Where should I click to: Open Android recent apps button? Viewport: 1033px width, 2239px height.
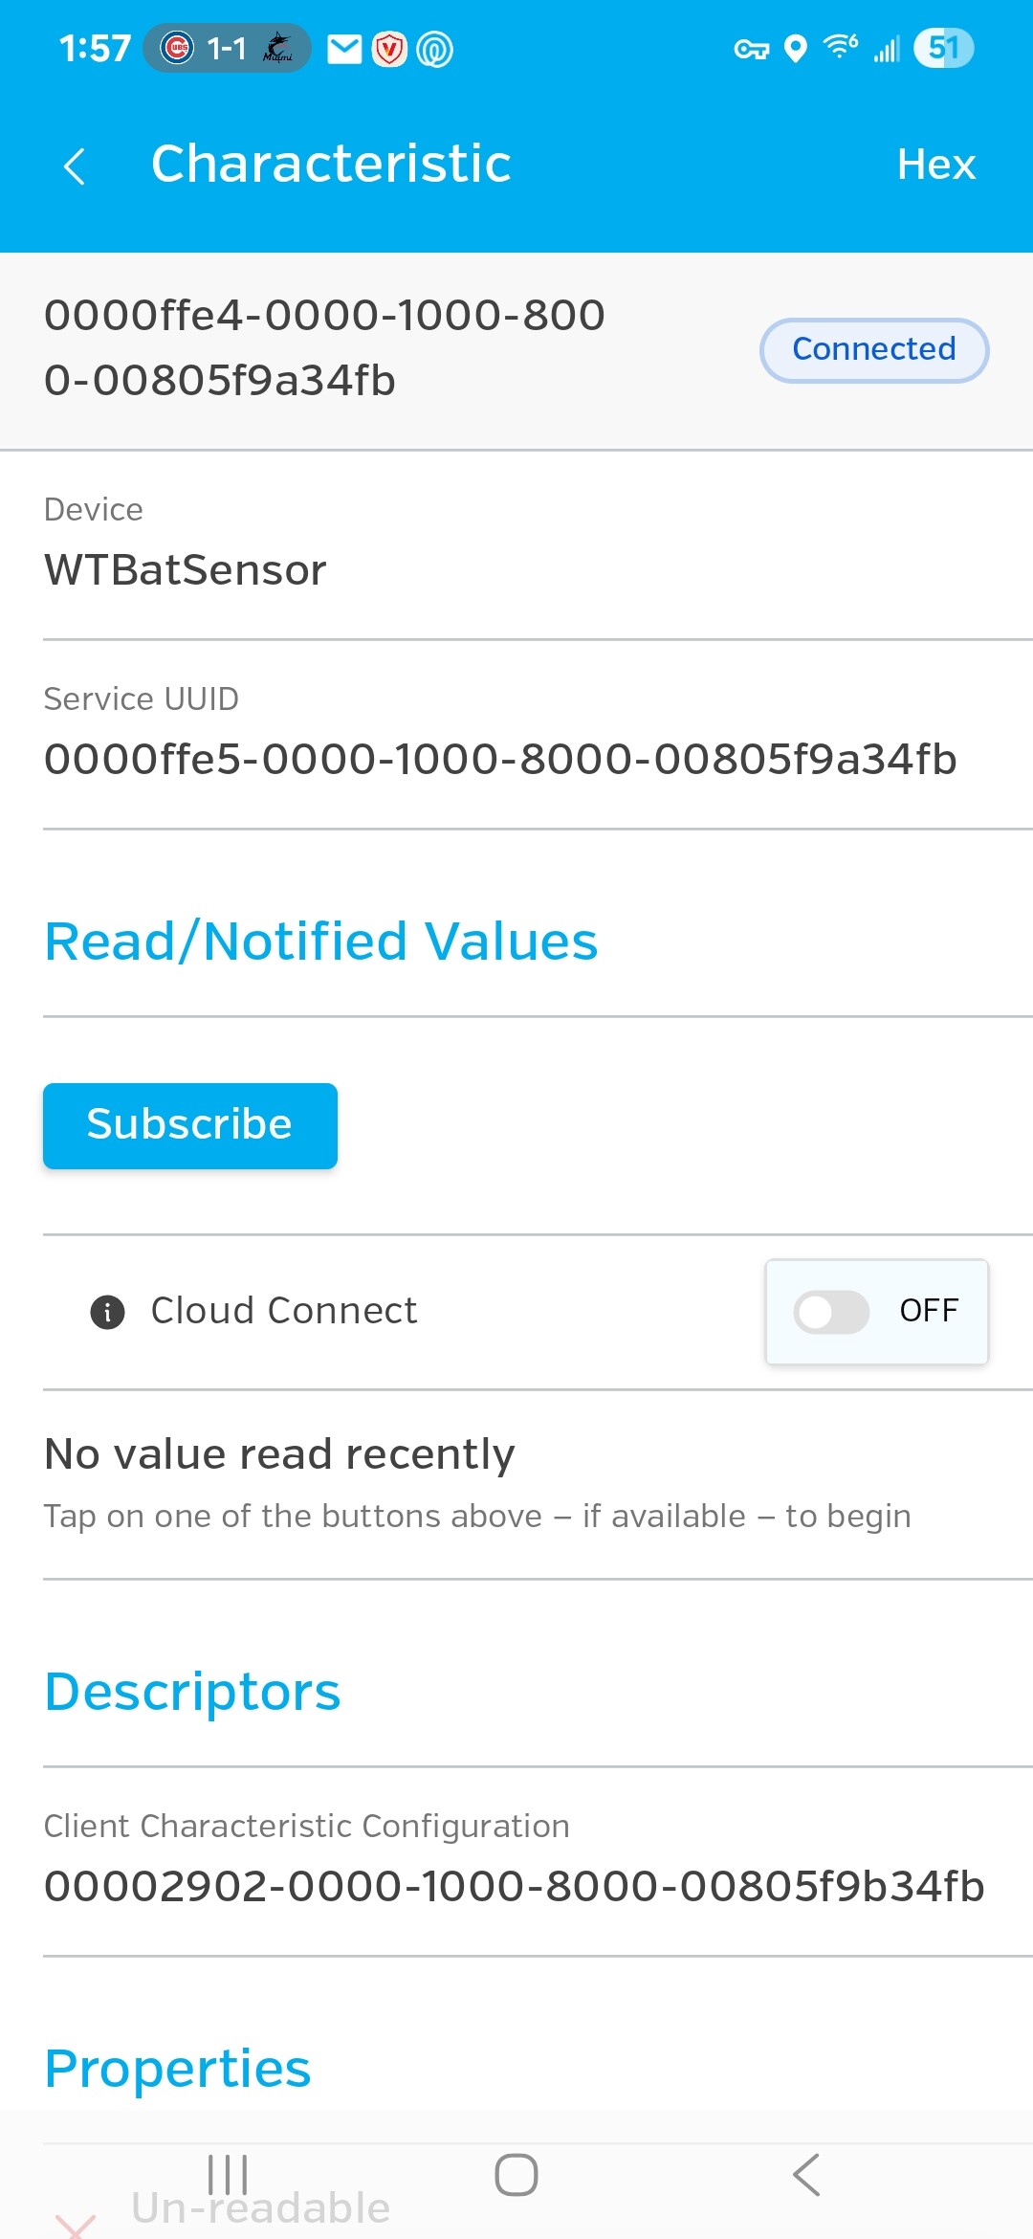[228, 2175]
